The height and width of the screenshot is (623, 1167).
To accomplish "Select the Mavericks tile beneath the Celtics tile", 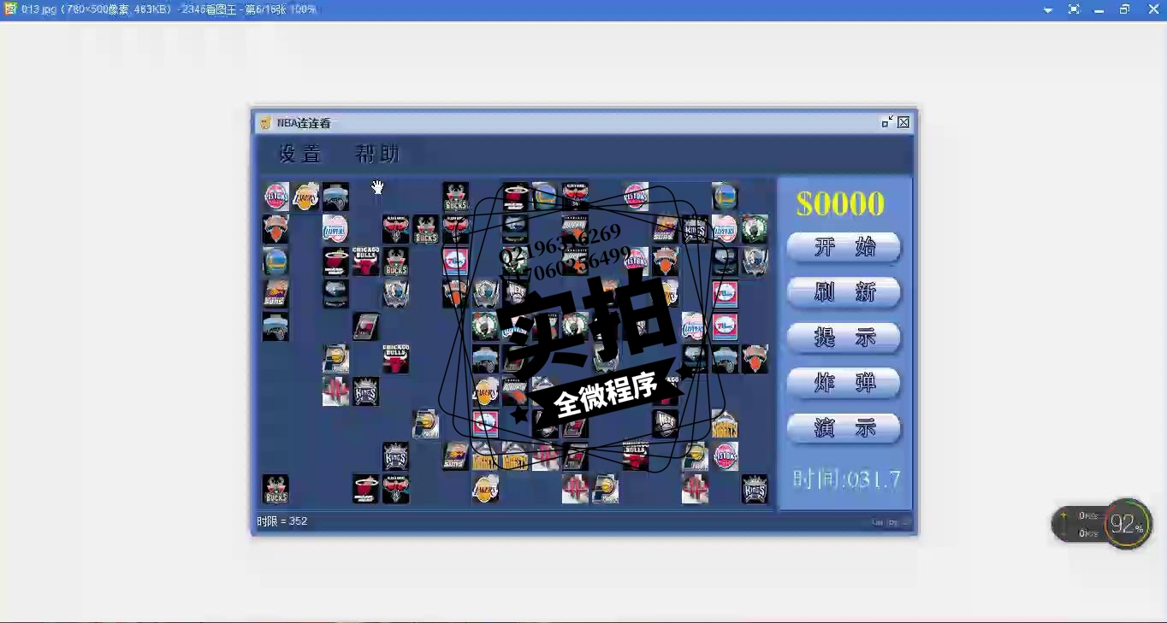I will click(755, 262).
